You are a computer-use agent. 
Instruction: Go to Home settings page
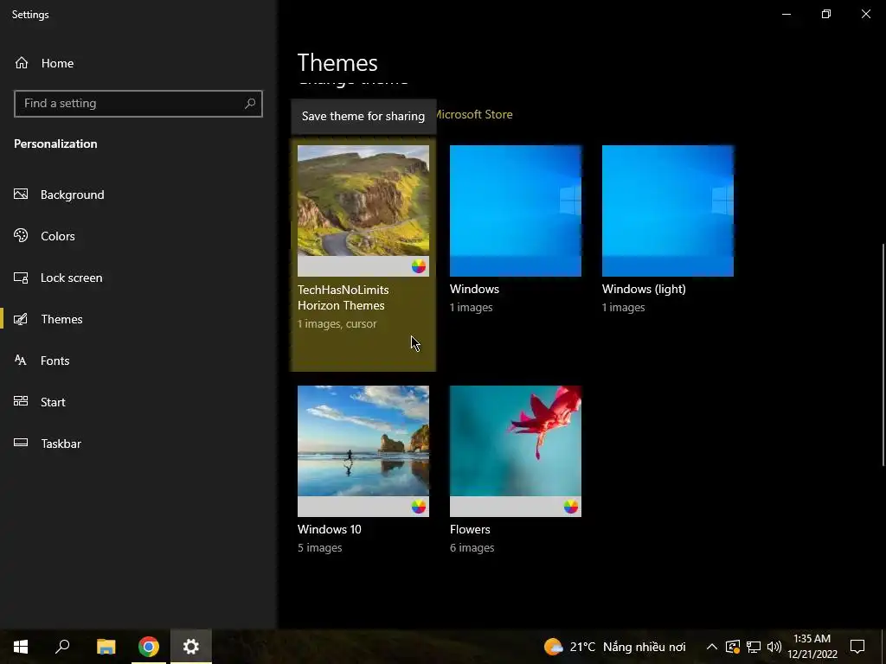coord(57,63)
